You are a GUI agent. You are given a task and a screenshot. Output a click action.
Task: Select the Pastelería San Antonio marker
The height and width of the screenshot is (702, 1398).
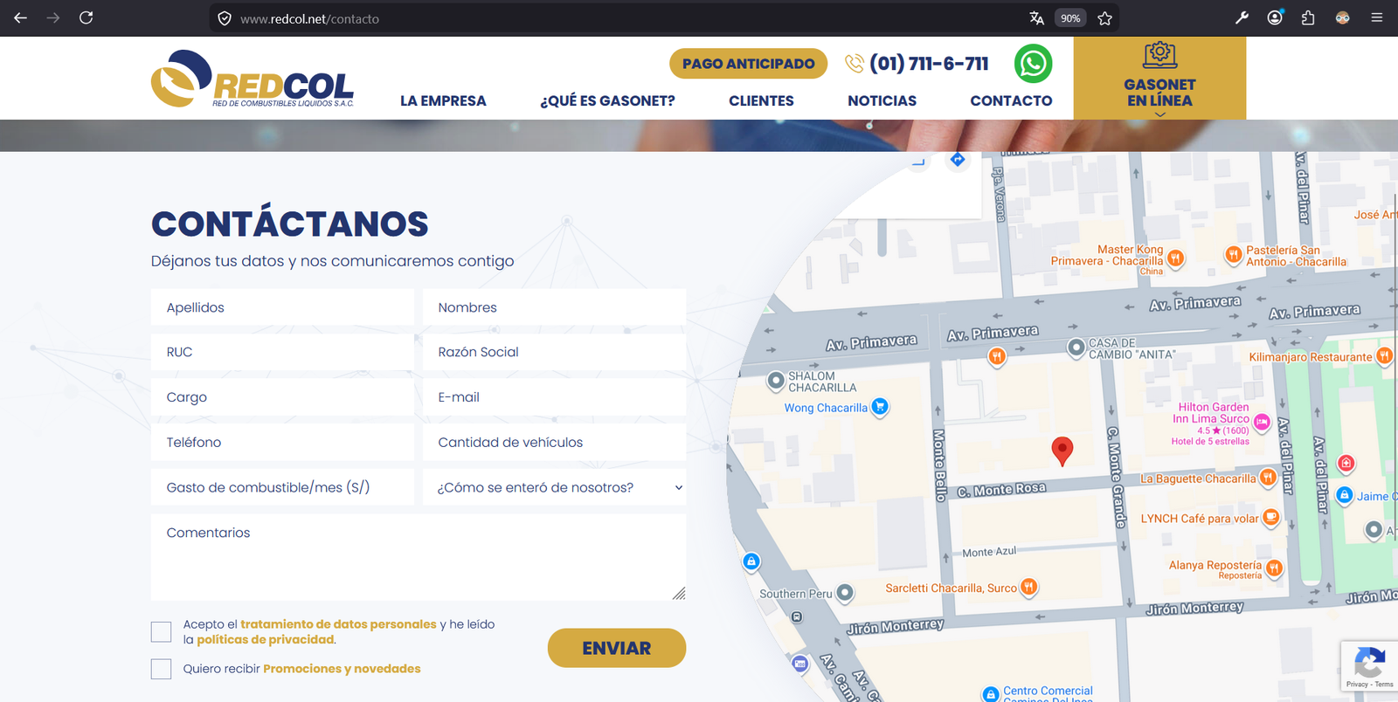click(x=1233, y=255)
